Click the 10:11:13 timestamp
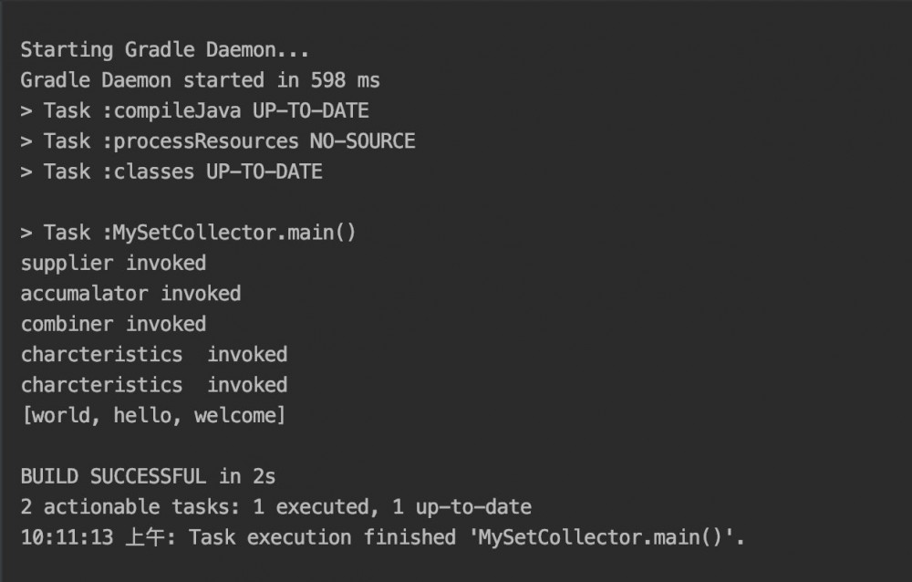 (x=67, y=537)
